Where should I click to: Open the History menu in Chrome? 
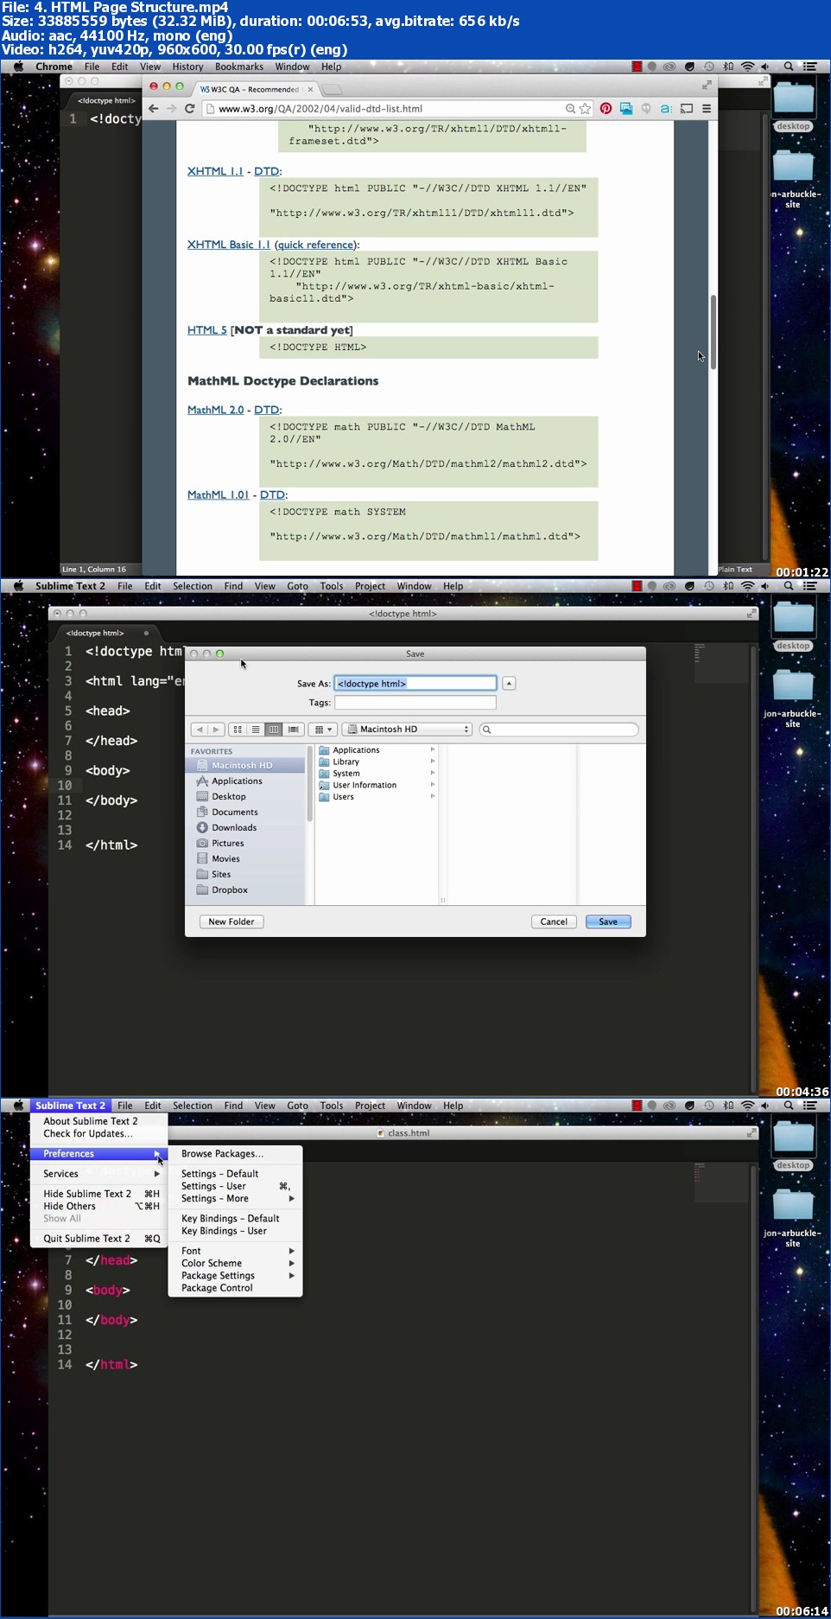pos(187,67)
